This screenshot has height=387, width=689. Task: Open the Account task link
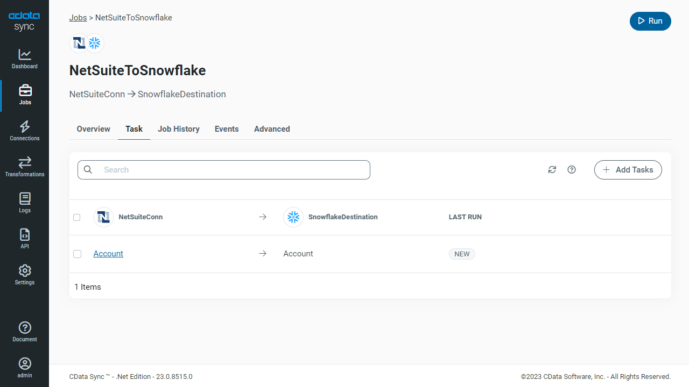(108, 254)
